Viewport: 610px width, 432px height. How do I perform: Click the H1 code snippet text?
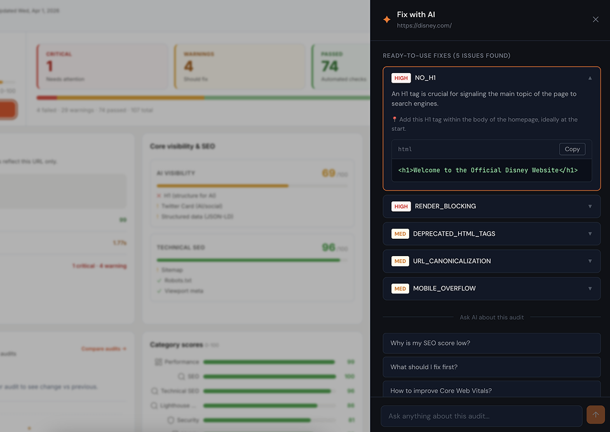pos(487,170)
